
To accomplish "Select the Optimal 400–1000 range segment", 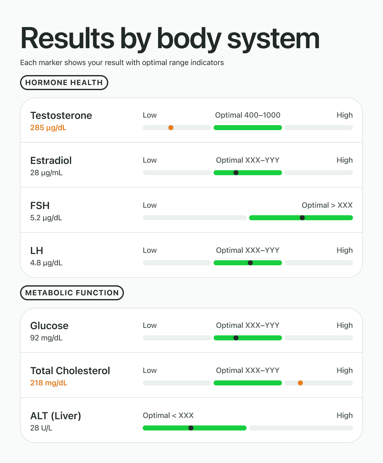I will point(248,128).
